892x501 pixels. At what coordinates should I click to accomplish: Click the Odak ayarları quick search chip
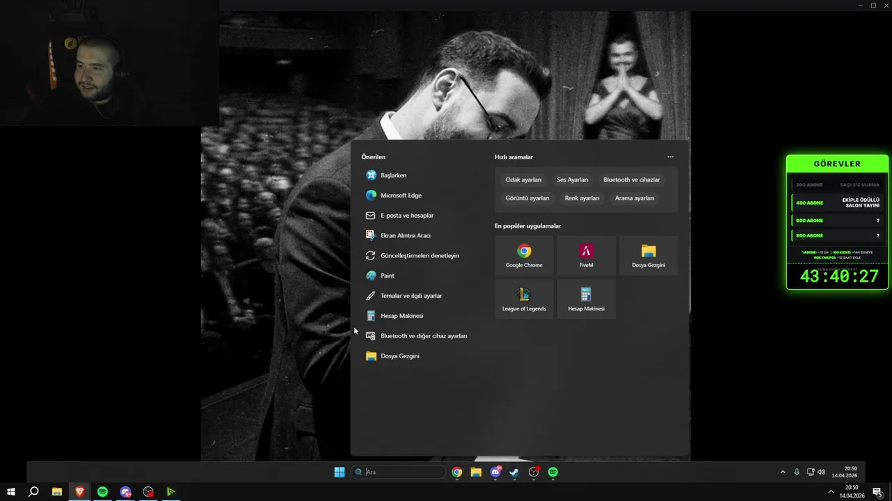click(523, 180)
